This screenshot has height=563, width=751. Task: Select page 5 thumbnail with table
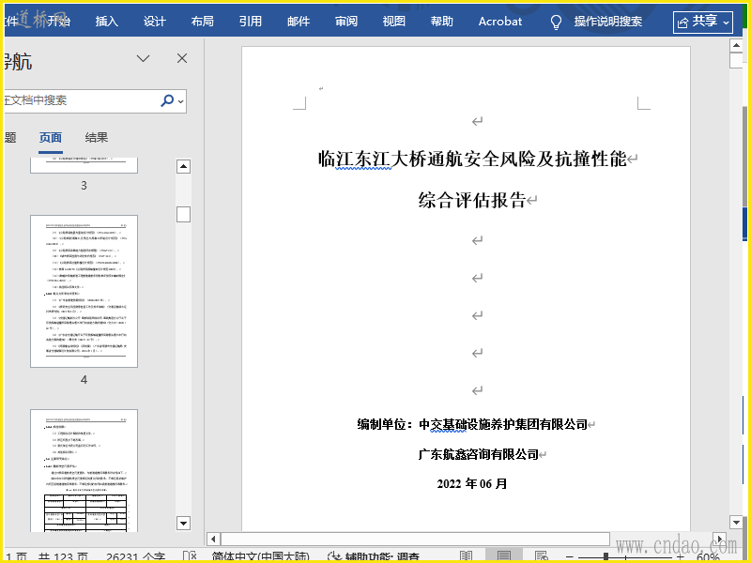84,470
